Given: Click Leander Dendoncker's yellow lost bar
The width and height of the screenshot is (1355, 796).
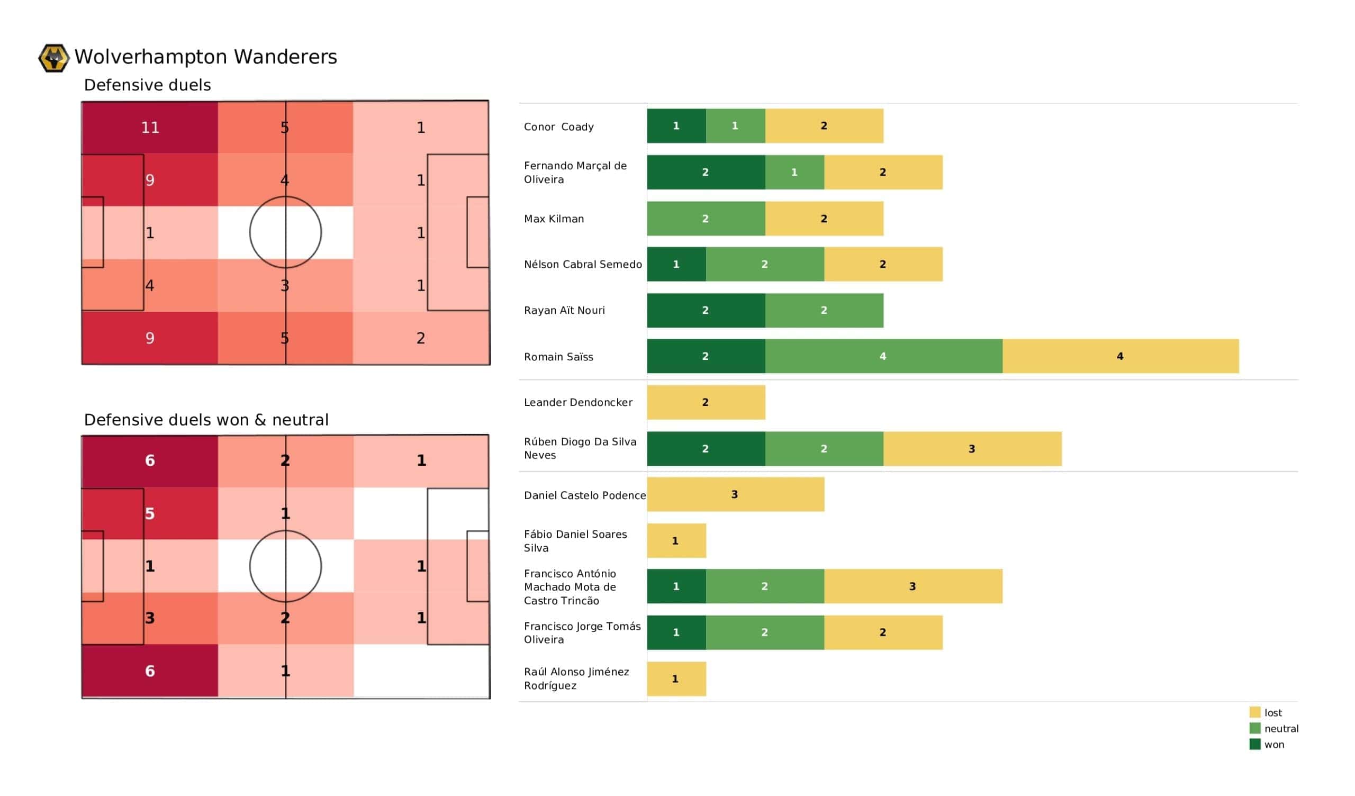Looking at the screenshot, I should pos(707,402).
